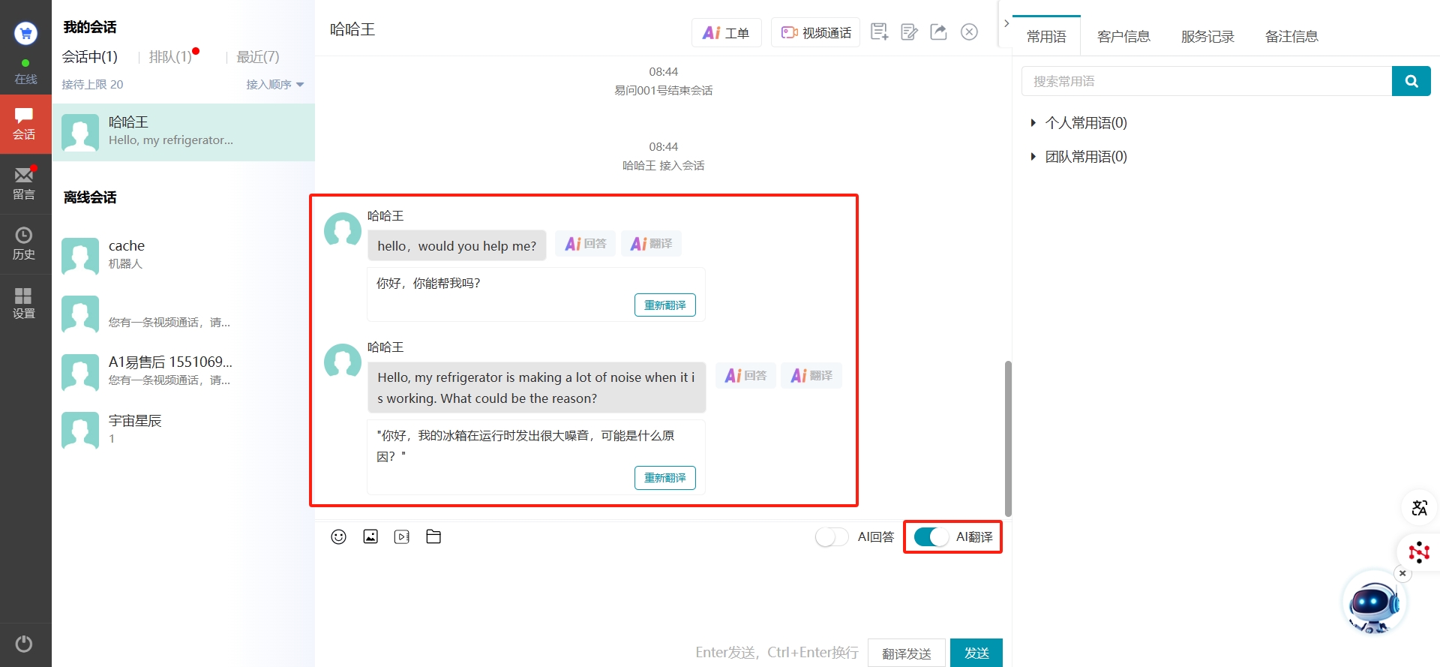Click 哈哈王 avatar beside the hello message
Screen dimensions: 1440x667
tap(343, 230)
